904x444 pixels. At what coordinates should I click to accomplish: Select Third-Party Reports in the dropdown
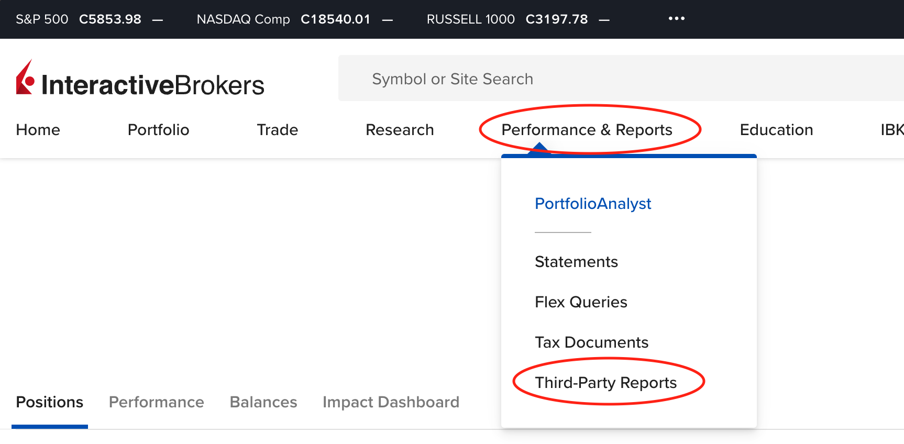[x=606, y=383]
